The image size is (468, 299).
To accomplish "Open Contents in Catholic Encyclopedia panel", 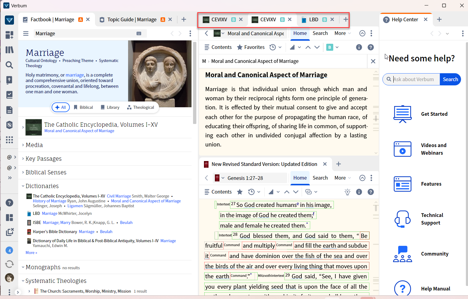I will click(x=218, y=47).
